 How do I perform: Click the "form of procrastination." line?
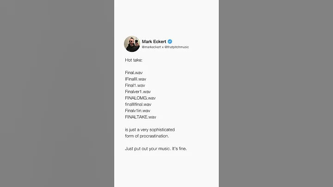(x=147, y=136)
